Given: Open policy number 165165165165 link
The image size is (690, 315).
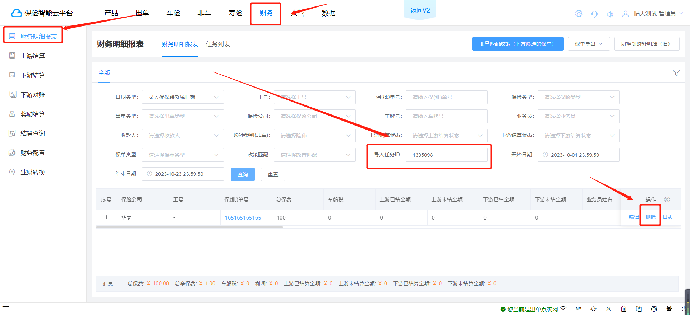Looking at the screenshot, I should [x=243, y=217].
